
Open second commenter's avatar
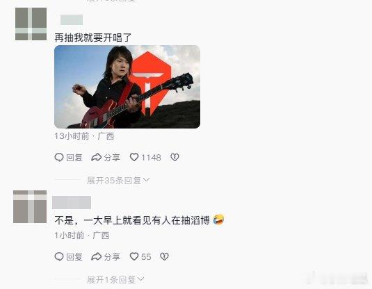coord(30,206)
